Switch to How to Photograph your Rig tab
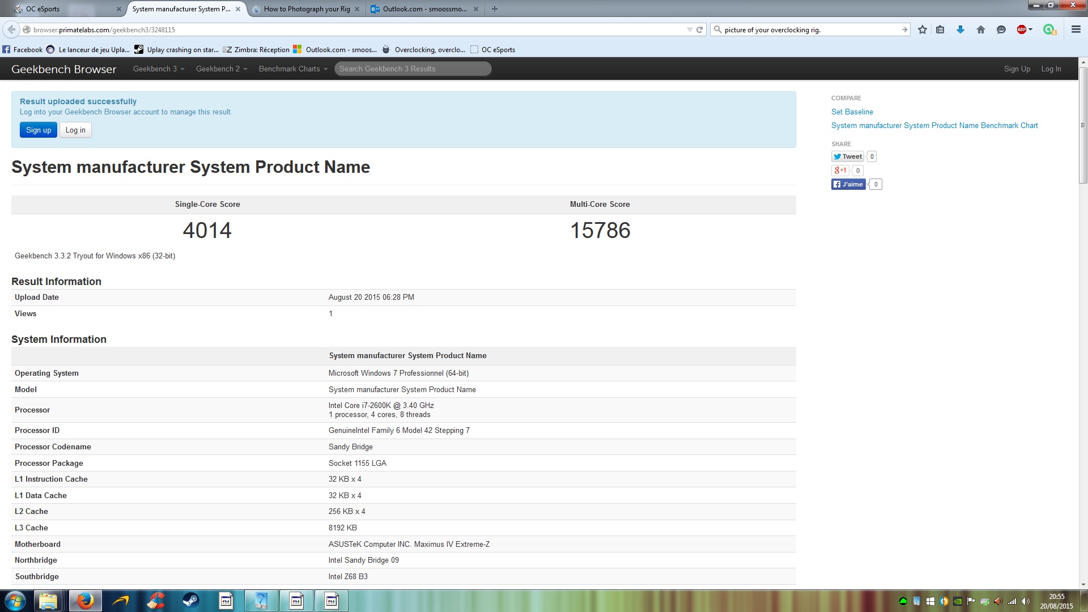Screen dimensions: 1088x612 click(x=306, y=8)
